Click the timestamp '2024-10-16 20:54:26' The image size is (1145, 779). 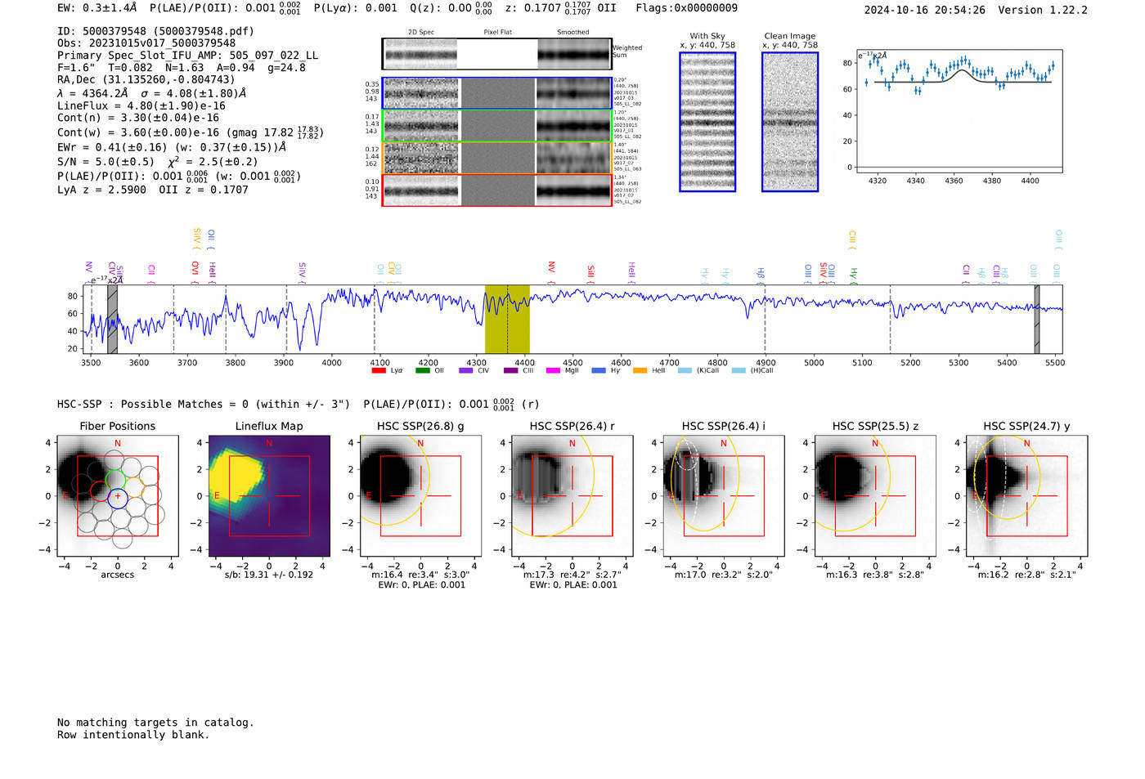coord(924,10)
